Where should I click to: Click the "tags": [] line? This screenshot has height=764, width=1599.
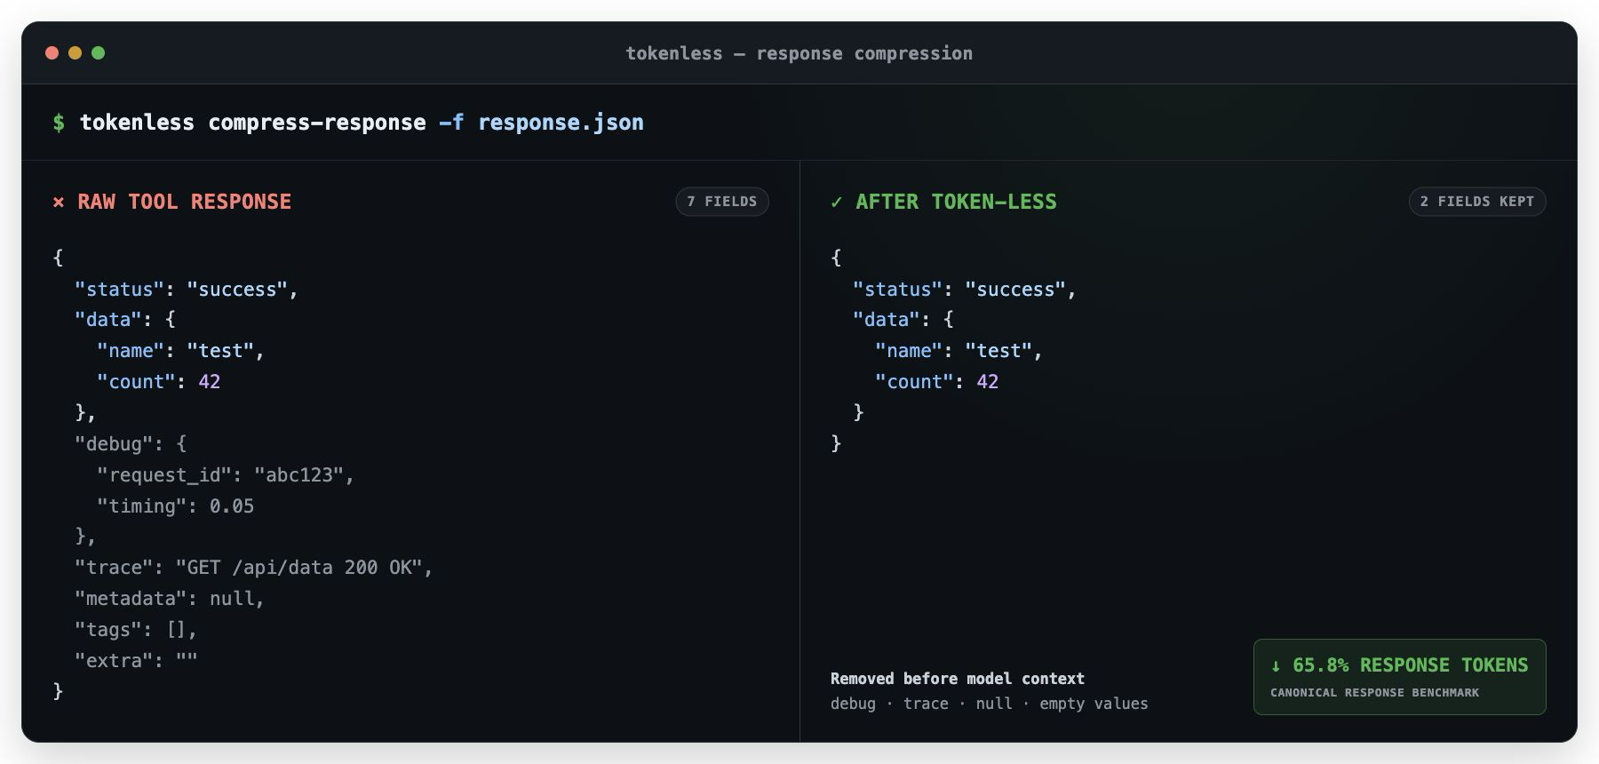[x=136, y=630]
